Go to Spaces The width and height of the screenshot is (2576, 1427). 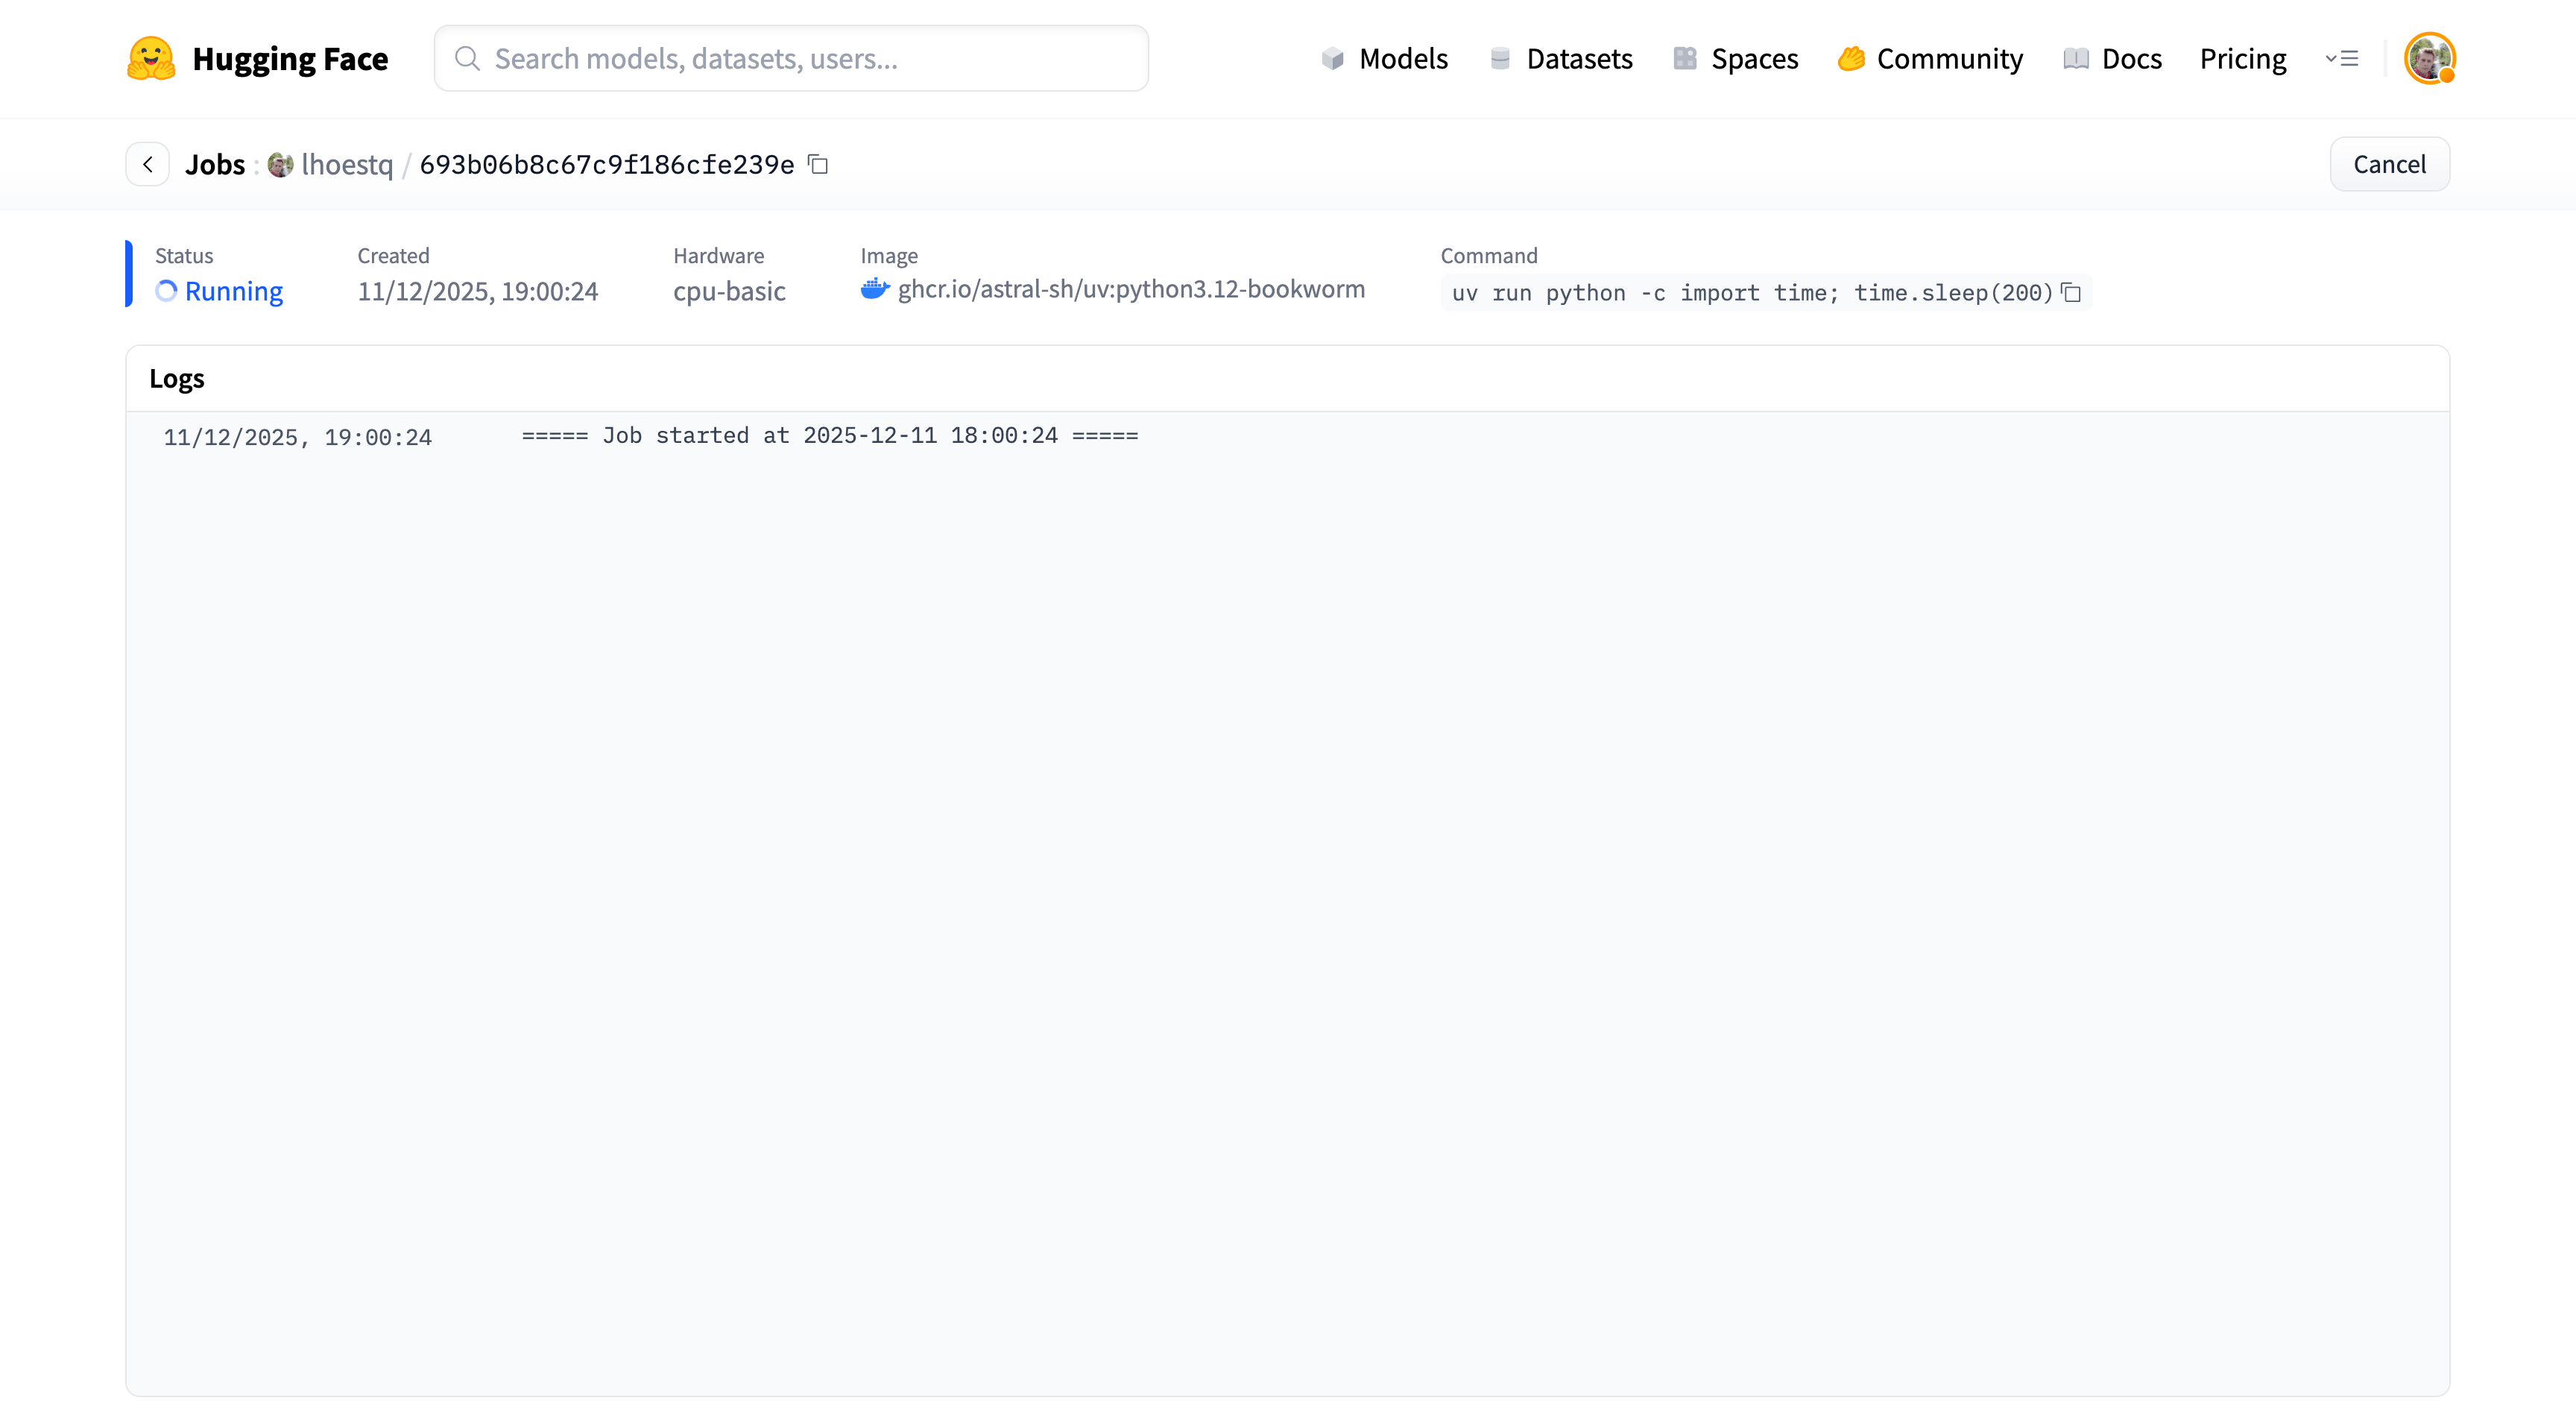pyautogui.click(x=1736, y=58)
